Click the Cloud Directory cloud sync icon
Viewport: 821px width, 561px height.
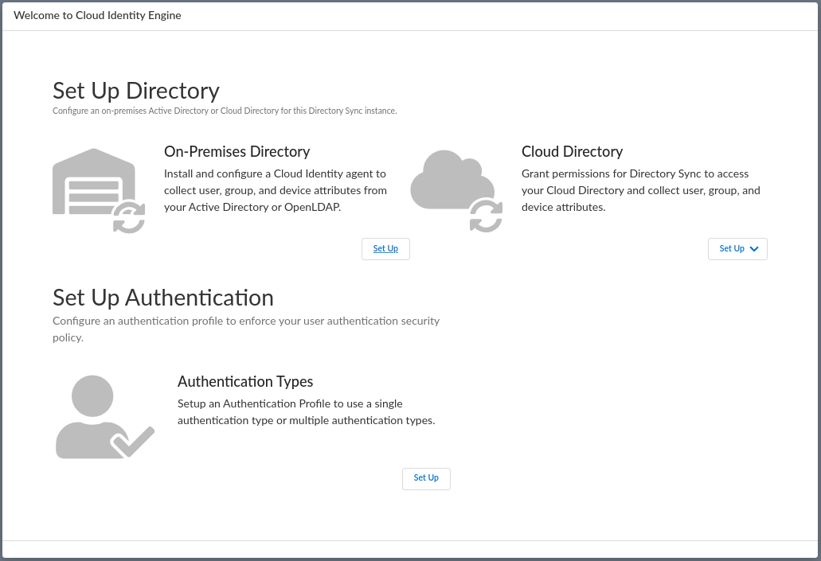456,191
